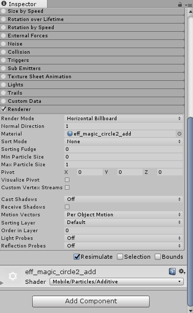This screenshot has width=193, height=313.
Task: Click Min Particle Size field
Action: pos(124,157)
